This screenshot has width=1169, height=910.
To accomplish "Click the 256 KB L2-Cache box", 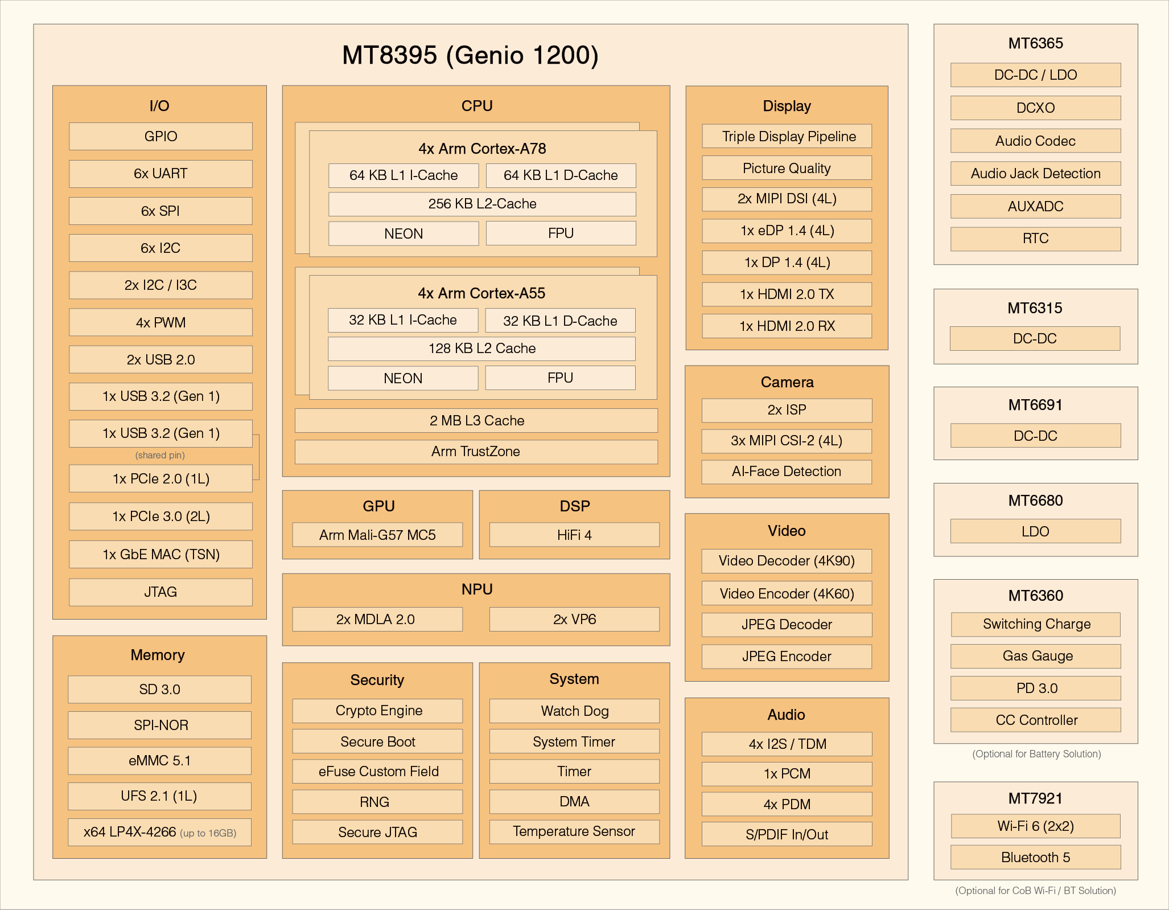I will [x=482, y=204].
